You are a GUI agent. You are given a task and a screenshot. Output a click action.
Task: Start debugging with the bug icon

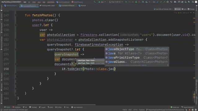click(136, 2)
